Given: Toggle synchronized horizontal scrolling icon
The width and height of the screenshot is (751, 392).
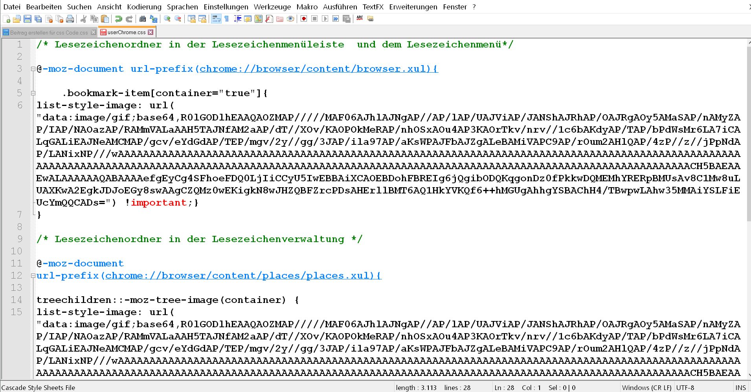Looking at the screenshot, I should [202, 19].
